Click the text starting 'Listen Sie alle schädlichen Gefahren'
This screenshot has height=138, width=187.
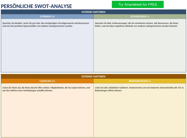[139, 89]
